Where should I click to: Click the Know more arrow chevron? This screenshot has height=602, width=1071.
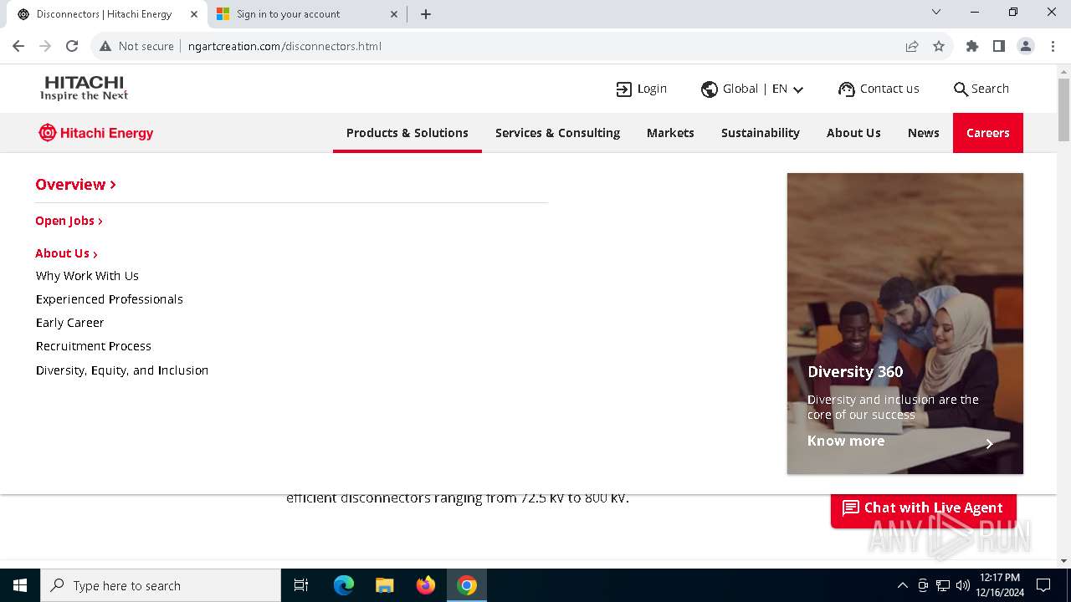tap(989, 444)
